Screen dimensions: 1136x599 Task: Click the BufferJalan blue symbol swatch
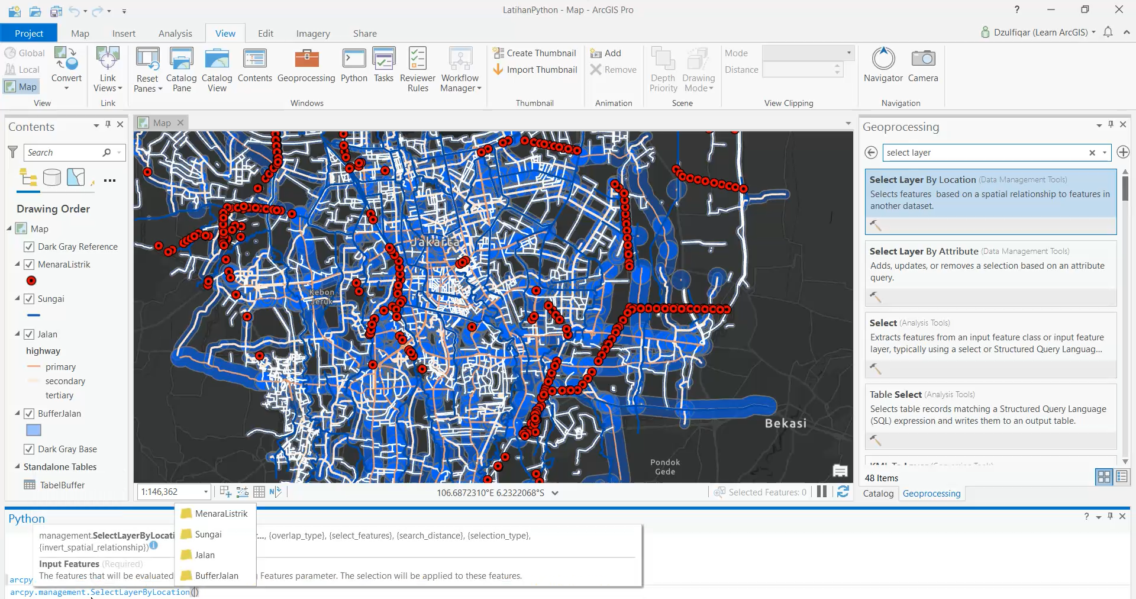tap(34, 430)
